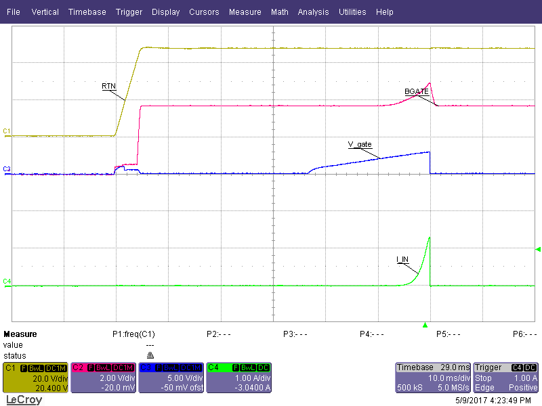Click the C1 ground level marker

(x=7, y=131)
